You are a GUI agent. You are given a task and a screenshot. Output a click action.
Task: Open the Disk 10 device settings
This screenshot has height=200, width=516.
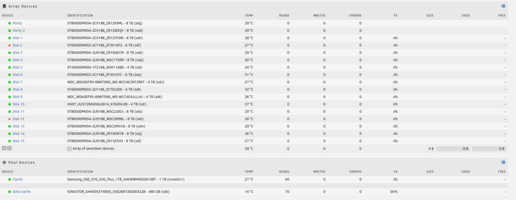pyautogui.click(x=19, y=104)
